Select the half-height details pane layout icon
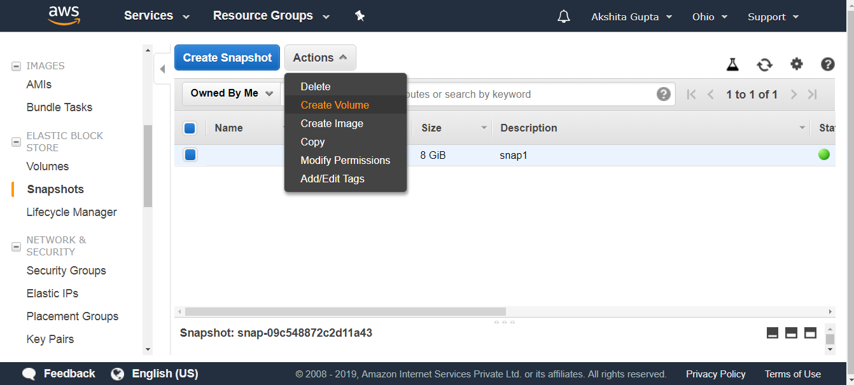This screenshot has height=385, width=854. point(792,333)
